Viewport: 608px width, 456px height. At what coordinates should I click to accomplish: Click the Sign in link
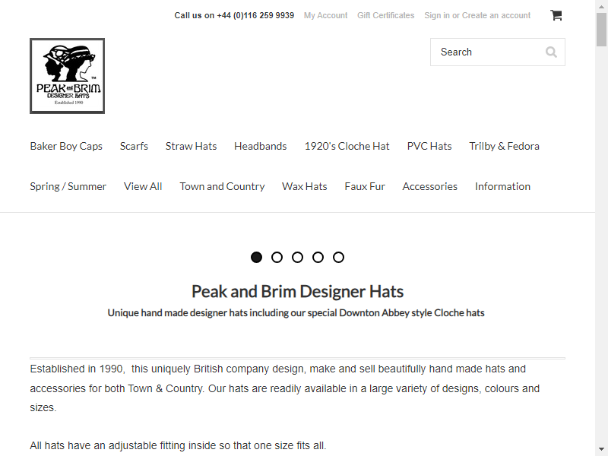(437, 15)
